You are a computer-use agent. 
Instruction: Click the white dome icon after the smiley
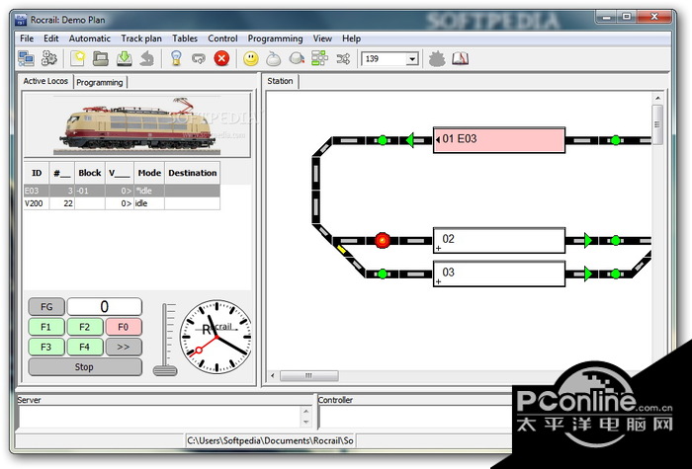pos(274,58)
